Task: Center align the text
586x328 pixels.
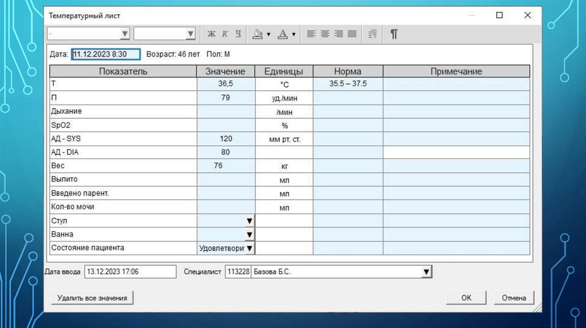Action: click(324, 34)
